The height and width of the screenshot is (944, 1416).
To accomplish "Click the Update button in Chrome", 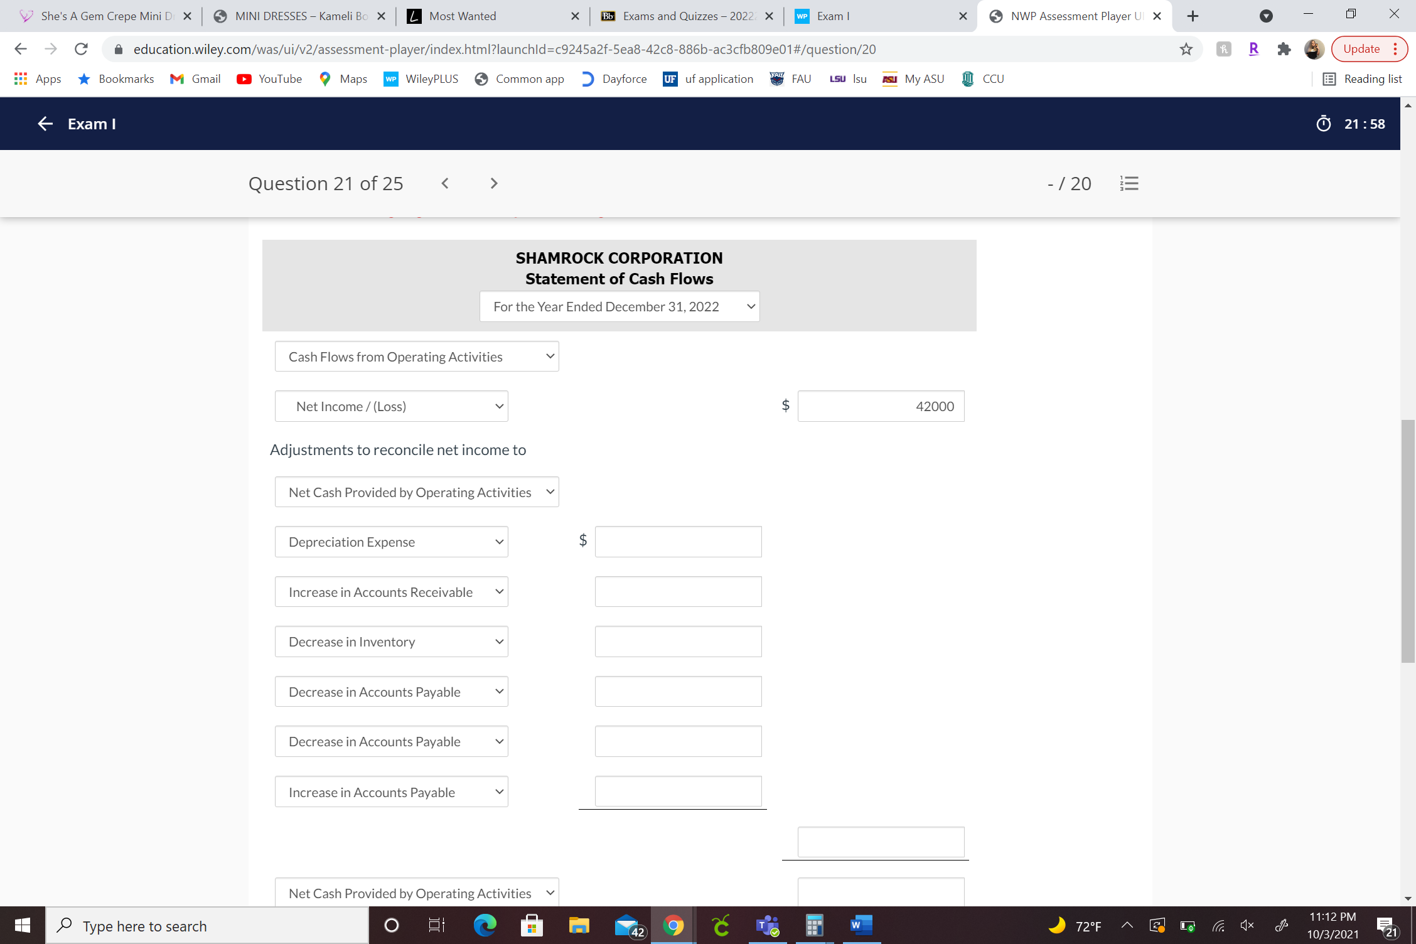I will [x=1361, y=49].
